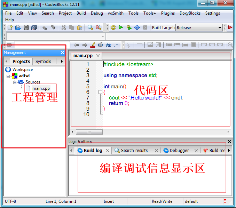Save current file with floppy icon
The height and width of the screenshot is (208, 236).
(26, 28)
